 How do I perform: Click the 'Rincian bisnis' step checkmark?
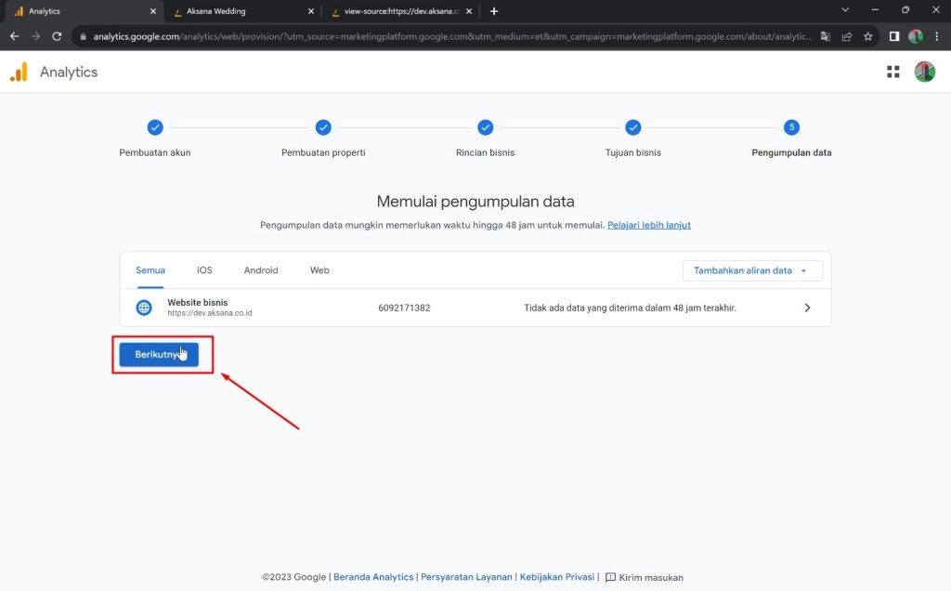click(x=485, y=127)
